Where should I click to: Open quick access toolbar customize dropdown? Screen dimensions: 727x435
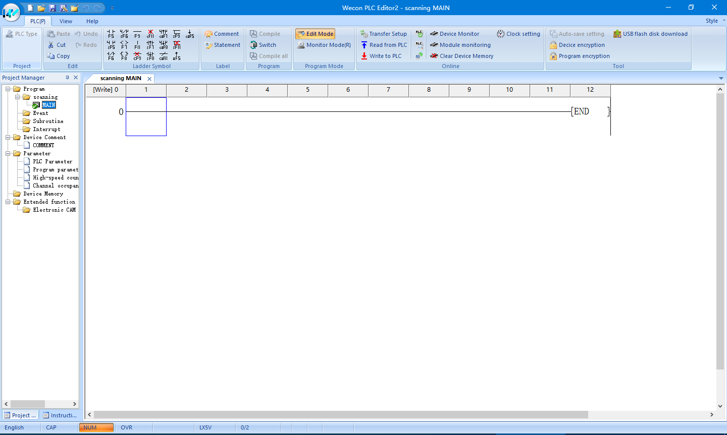point(112,8)
